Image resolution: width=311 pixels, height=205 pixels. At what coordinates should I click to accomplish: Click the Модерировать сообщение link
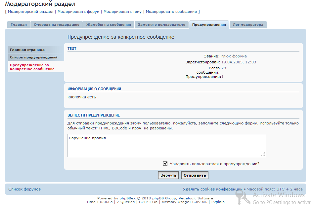pyautogui.click(x=171, y=12)
